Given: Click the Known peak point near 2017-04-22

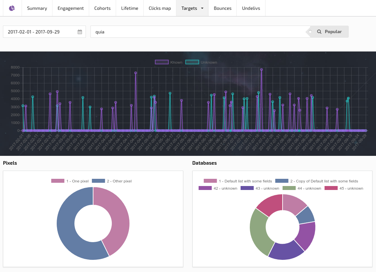Looking at the screenshot, I should [x=136, y=73].
